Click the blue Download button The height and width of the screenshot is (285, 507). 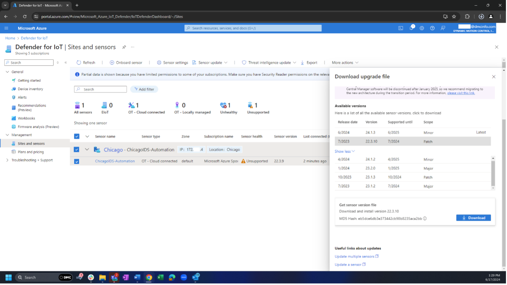pyautogui.click(x=473, y=218)
